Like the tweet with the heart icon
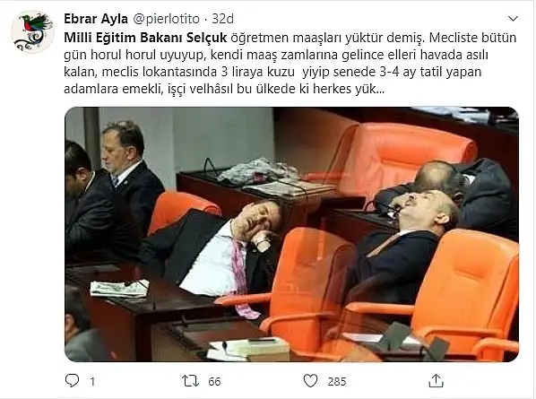Image resolution: width=536 pixels, height=399 pixels. tap(310, 381)
